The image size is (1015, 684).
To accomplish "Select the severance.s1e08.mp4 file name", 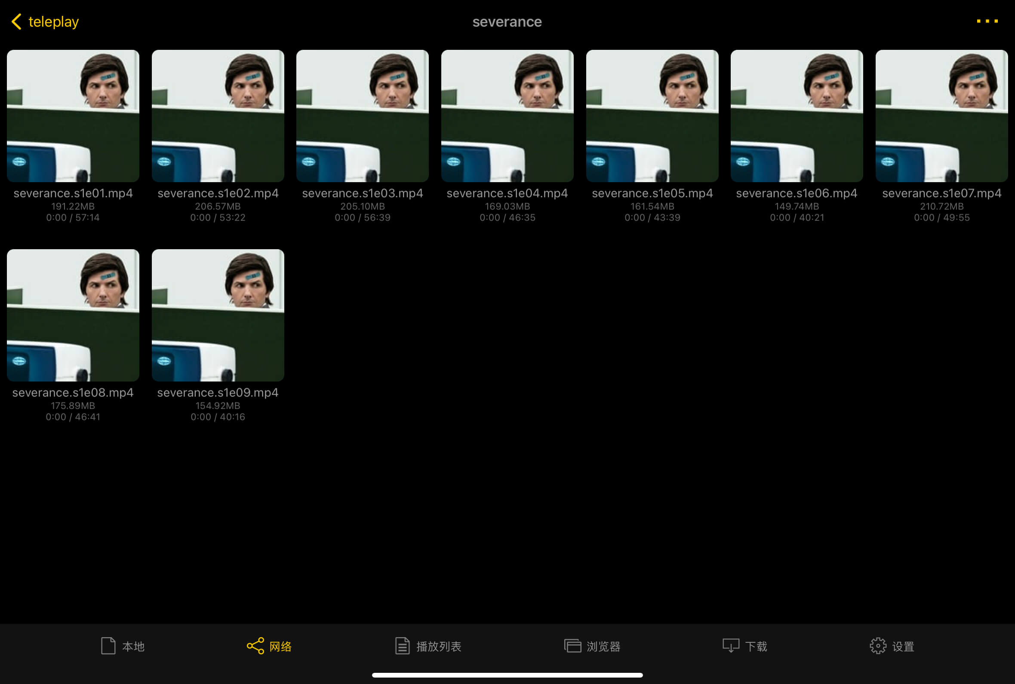I will (73, 393).
